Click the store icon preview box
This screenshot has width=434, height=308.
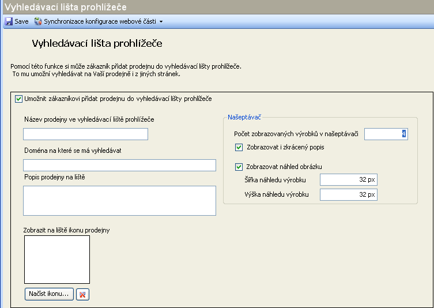(x=57, y=260)
